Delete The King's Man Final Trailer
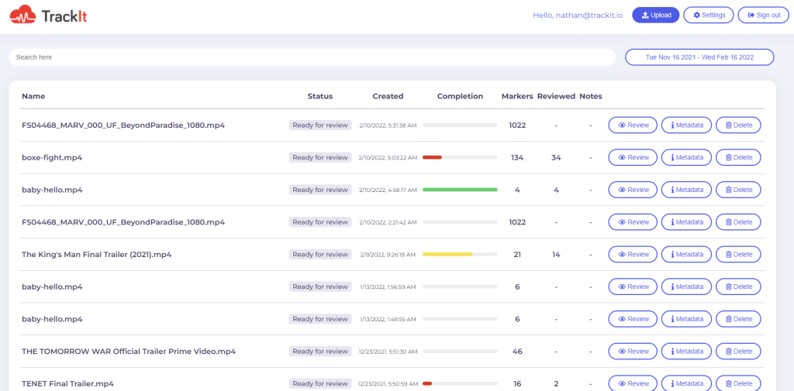 [738, 255]
